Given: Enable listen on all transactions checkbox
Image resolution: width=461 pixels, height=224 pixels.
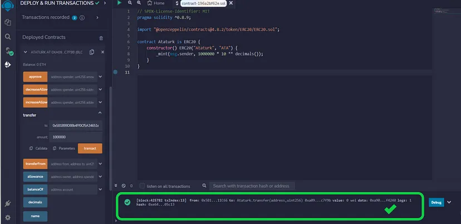Looking at the screenshot, I should (143, 186).
